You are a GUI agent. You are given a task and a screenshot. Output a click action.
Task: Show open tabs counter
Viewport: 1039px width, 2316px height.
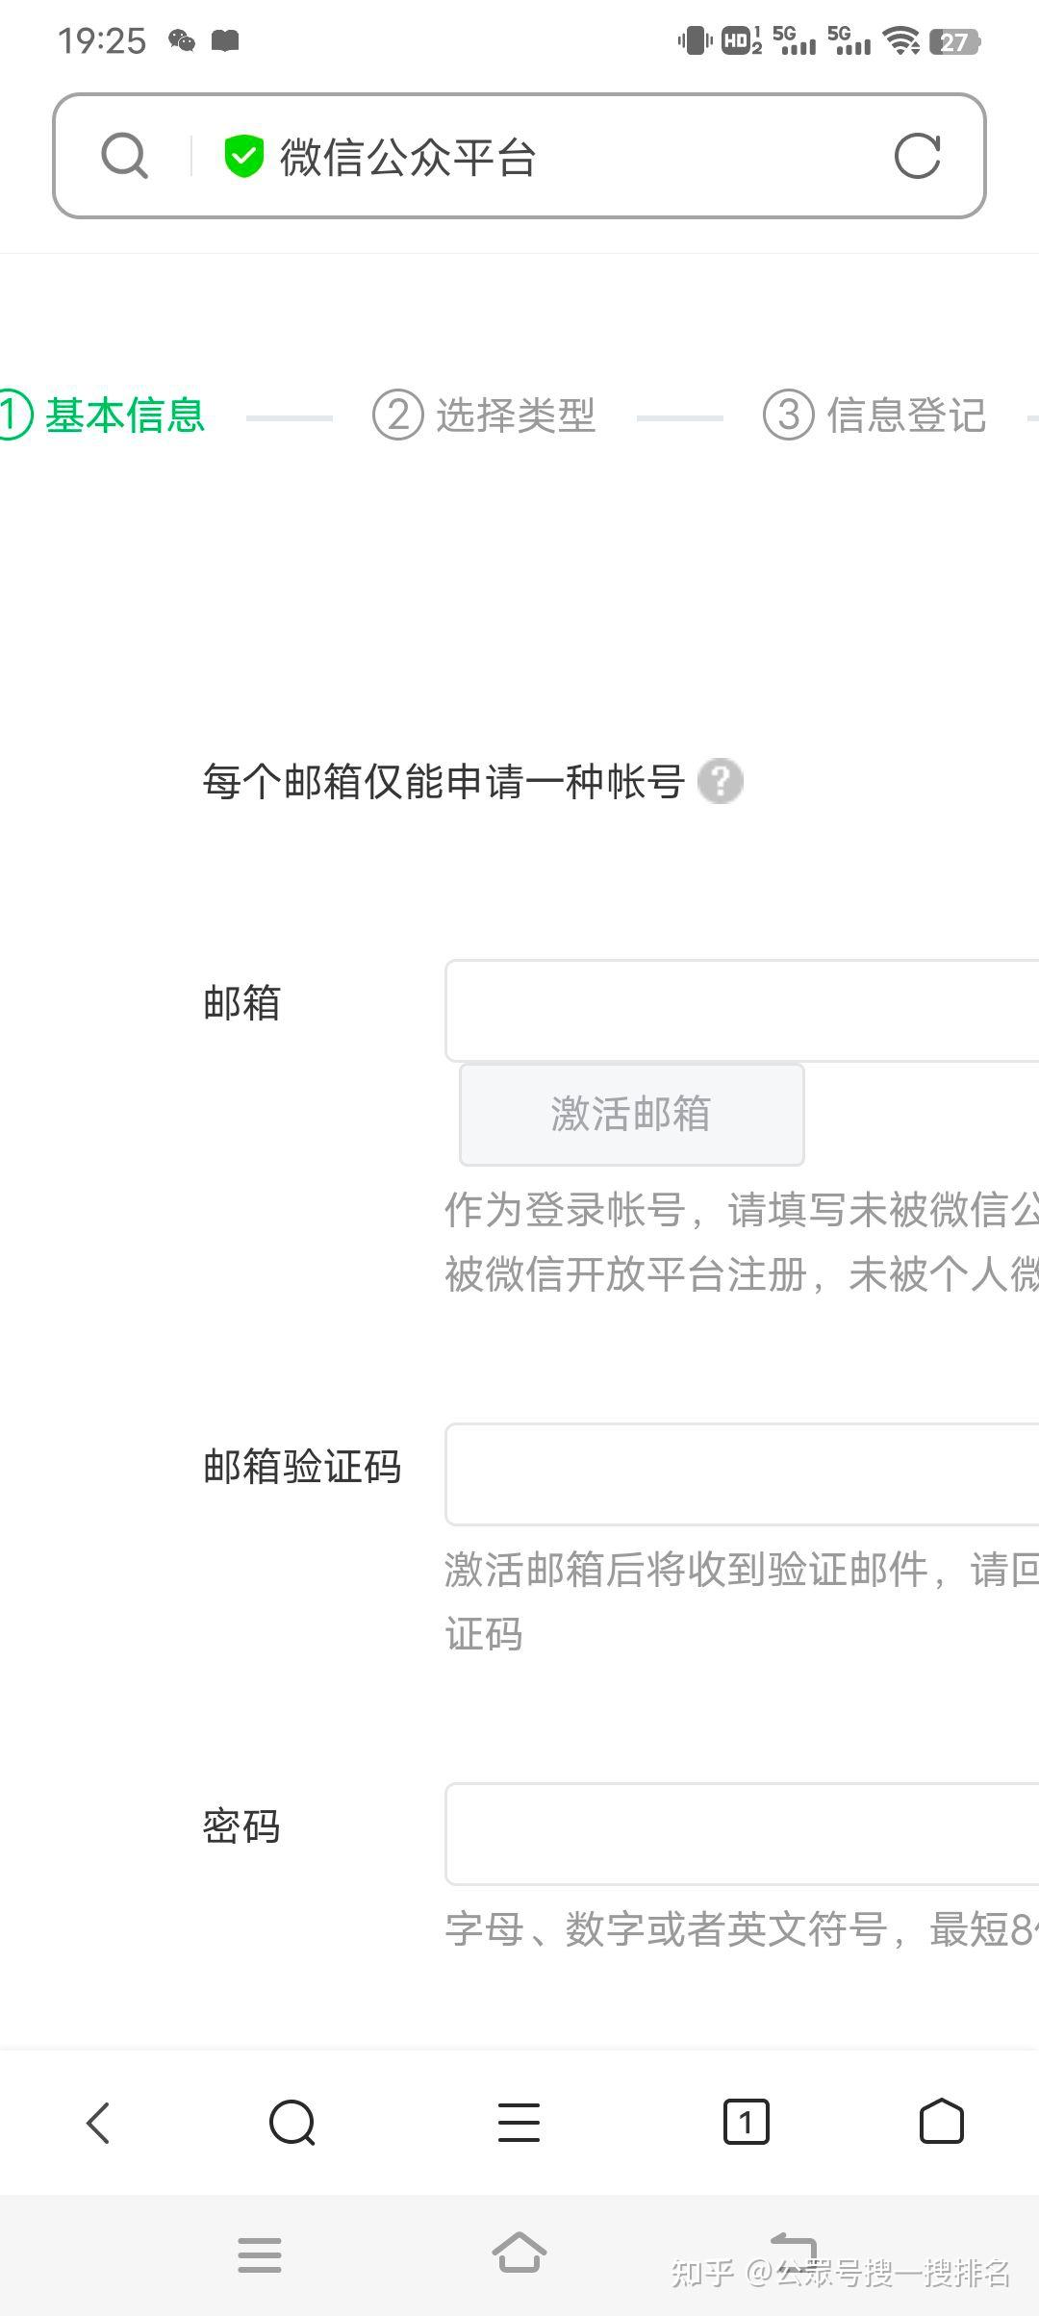click(x=746, y=2122)
